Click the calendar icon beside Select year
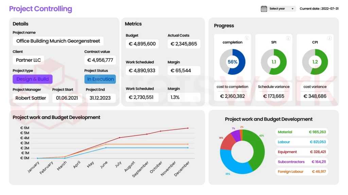 tap(264, 9)
